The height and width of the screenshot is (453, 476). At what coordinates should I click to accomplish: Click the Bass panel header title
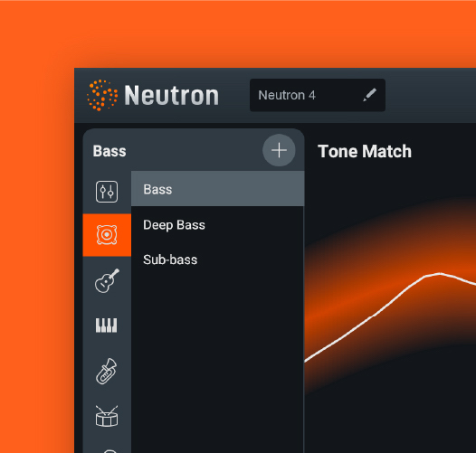(109, 151)
